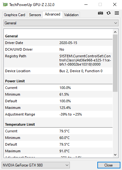Click the vertical scrollbar thumb
122x170 pixels.
point(115,63)
